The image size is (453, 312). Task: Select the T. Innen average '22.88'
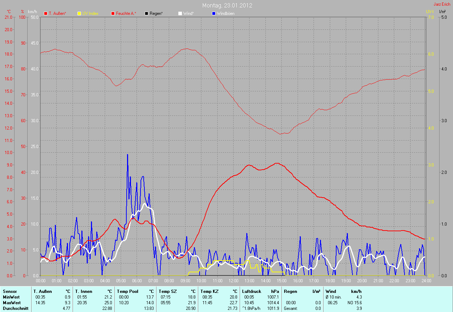coord(107,308)
